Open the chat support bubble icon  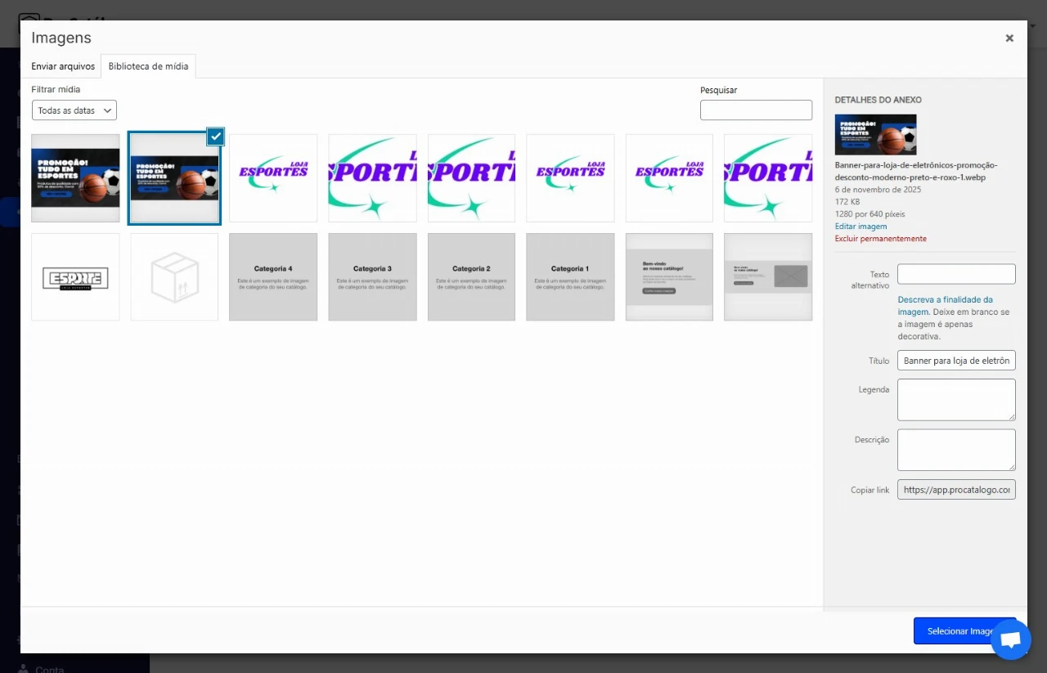click(1010, 639)
